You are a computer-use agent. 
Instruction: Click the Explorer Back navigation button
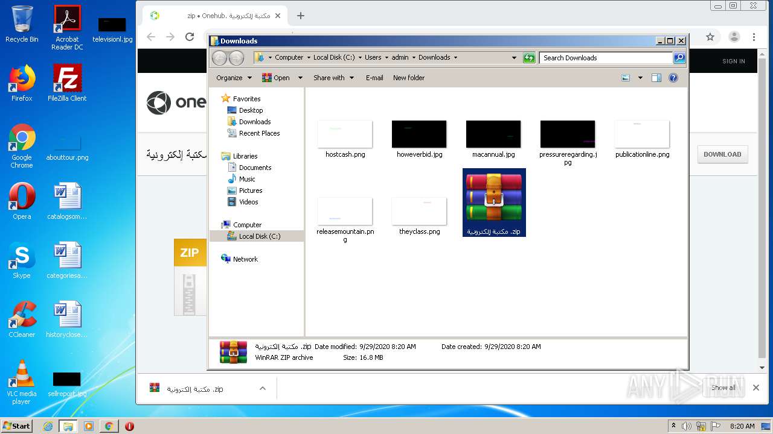point(220,58)
